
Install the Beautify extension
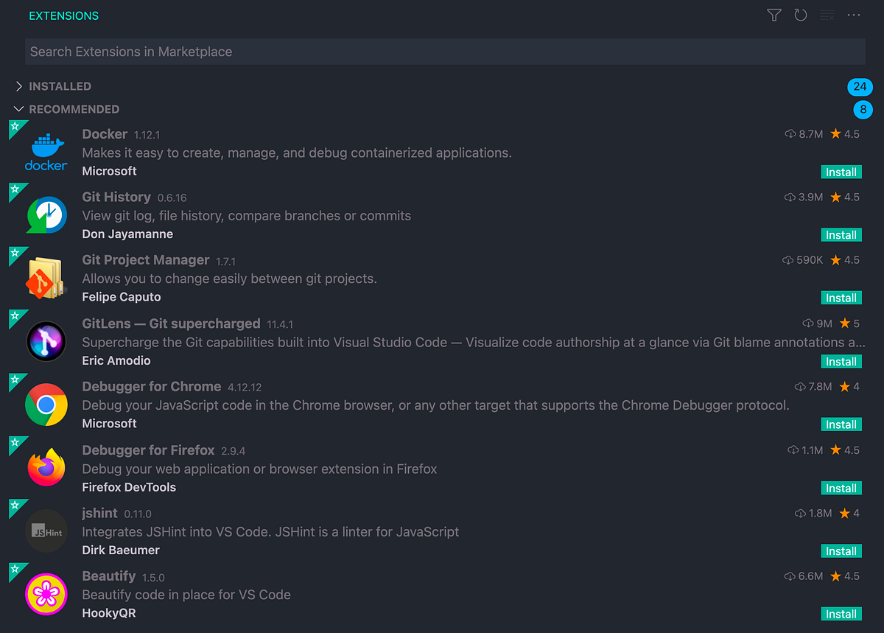coord(841,613)
